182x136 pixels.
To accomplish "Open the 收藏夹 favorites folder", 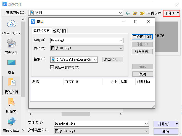I will 12,104.
